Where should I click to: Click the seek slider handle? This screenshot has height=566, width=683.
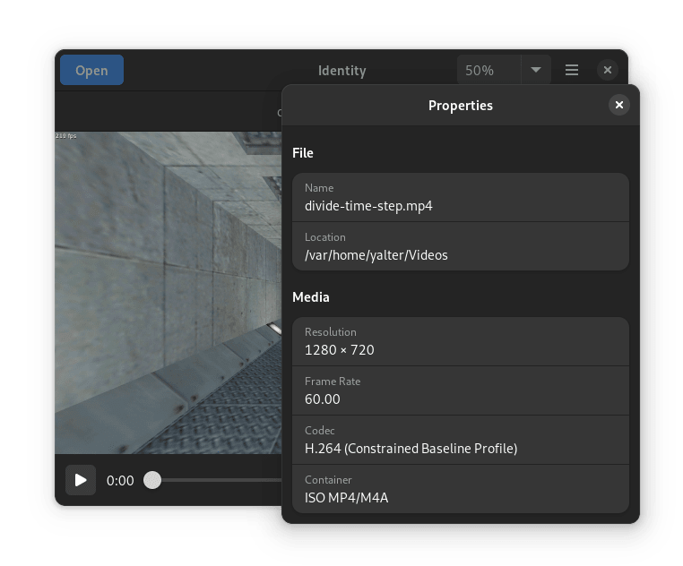click(x=152, y=480)
